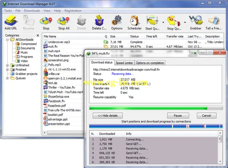Select connection 3 row in connections list

pyautogui.click(x=154, y=148)
